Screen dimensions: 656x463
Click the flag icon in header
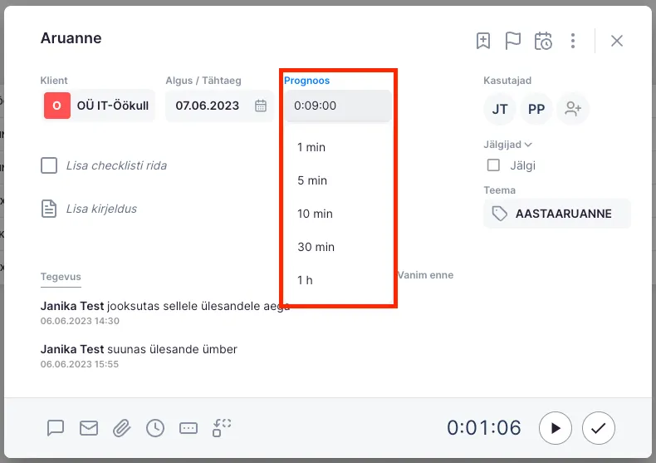(x=513, y=41)
